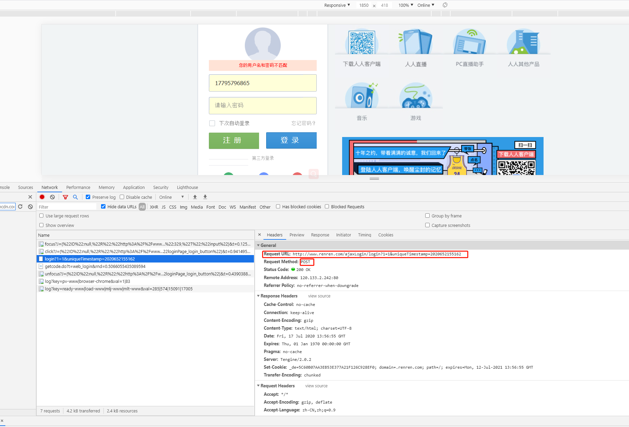Viewport: 629px width, 427px height.
Task: Enable Group by frame checkbox
Action: (x=428, y=216)
